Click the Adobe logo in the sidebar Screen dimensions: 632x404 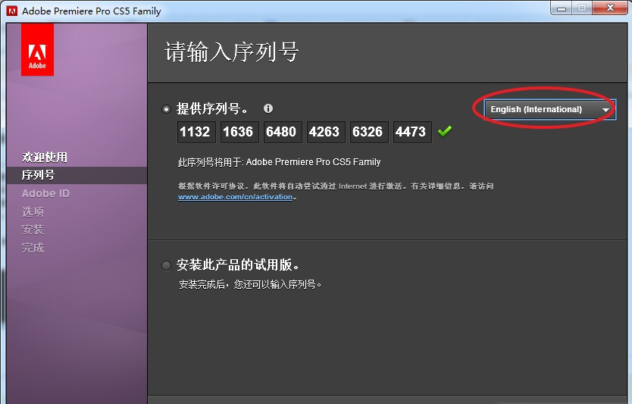[37, 49]
